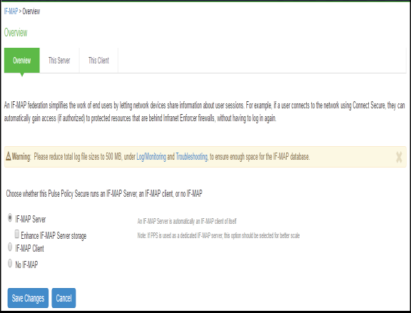Screen dimensions: 411x313
Task: Click the Overview breadcrumb text
Action: click(31, 11)
